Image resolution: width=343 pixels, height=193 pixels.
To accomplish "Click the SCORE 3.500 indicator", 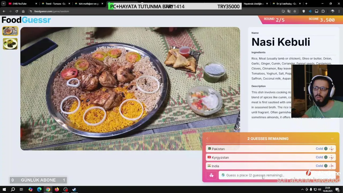I will click(322, 20).
